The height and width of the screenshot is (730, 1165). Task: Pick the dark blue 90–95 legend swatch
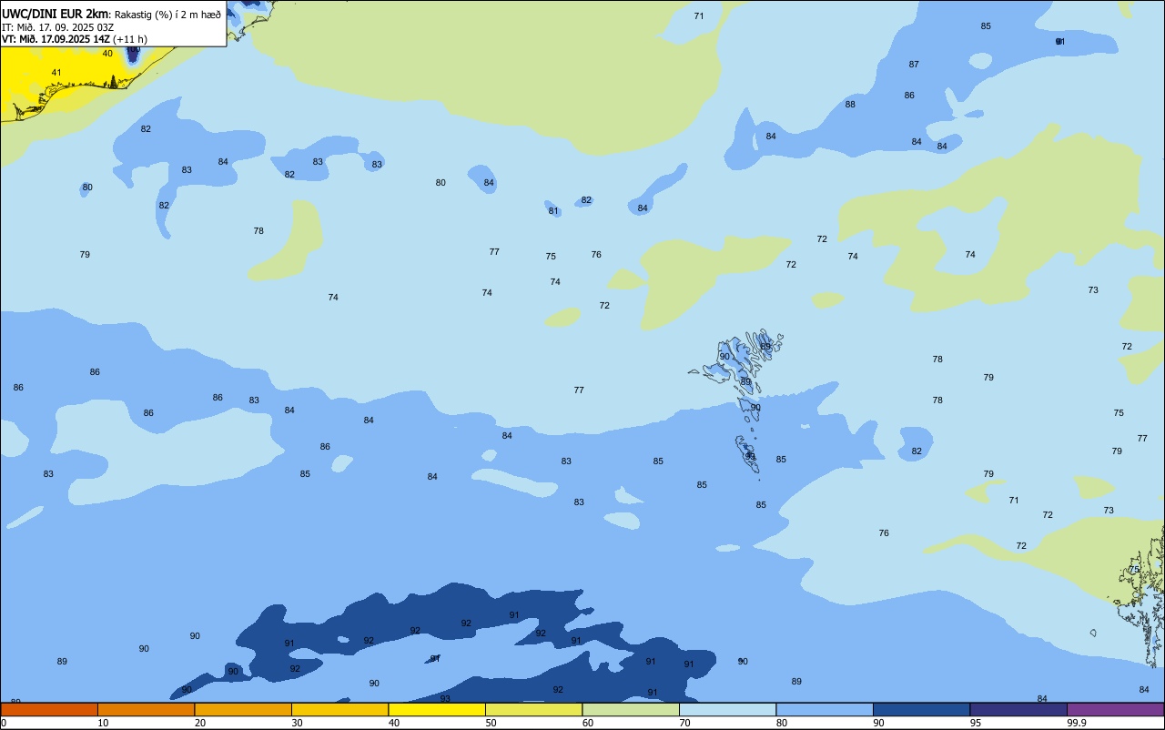coord(921,709)
